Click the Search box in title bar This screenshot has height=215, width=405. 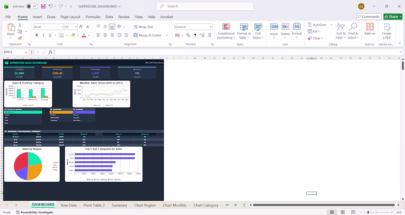click(205, 6)
